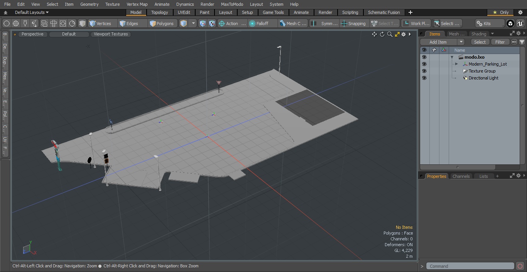Switch to the Topology layout tab
Image resolution: width=527 pixels, height=272 pixels.
pyautogui.click(x=159, y=12)
